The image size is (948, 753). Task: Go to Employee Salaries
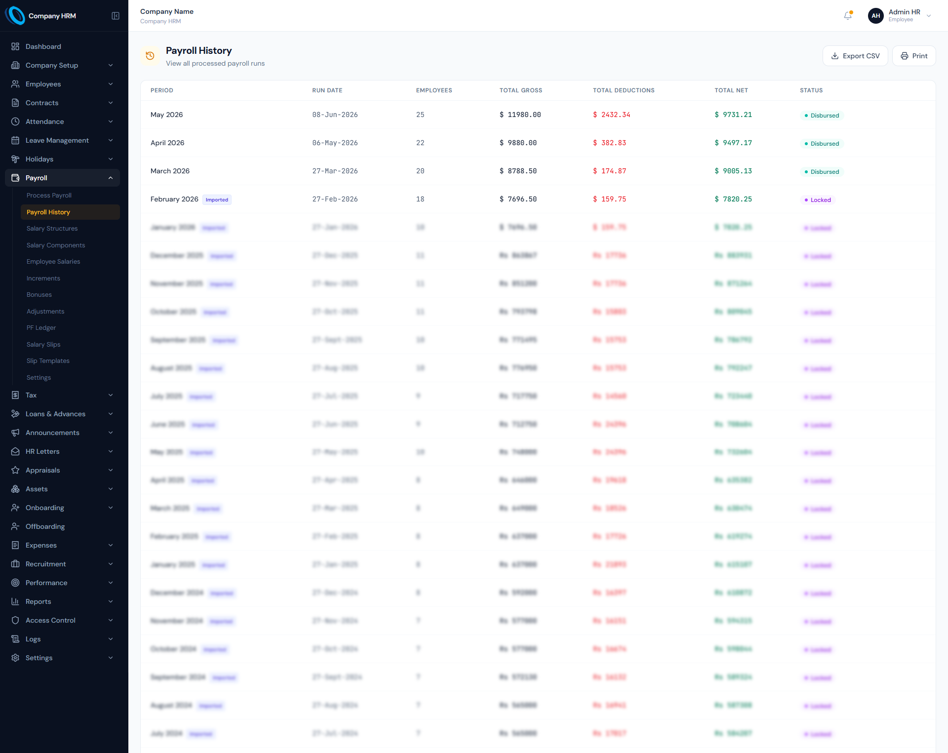tap(70, 262)
